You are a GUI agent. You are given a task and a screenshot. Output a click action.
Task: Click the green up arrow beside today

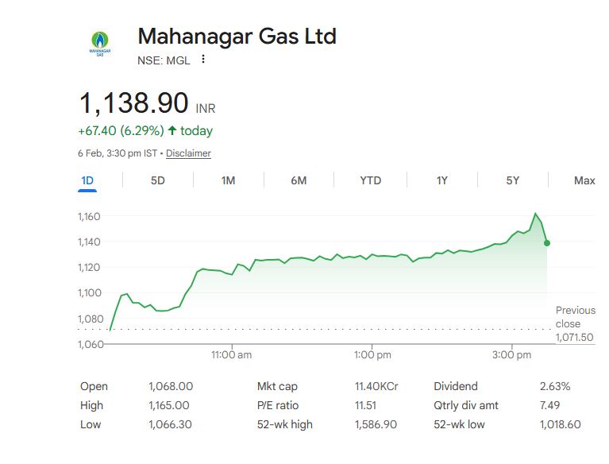click(x=172, y=130)
